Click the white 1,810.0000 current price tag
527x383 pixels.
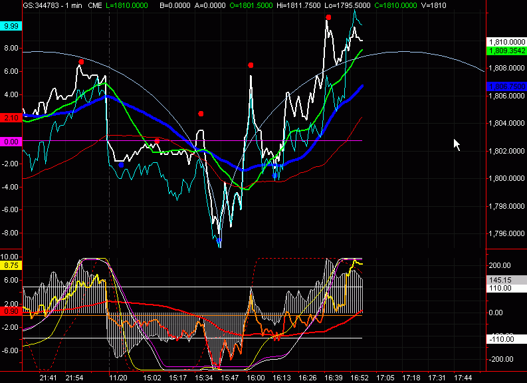click(506, 42)
